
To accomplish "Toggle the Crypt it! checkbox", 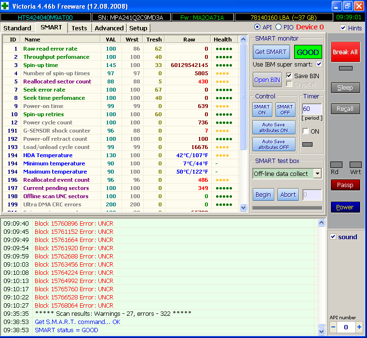I will click(x=289, y=84).
